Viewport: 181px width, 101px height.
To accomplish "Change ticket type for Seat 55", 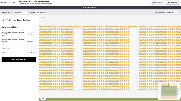I will pos(31,34).
